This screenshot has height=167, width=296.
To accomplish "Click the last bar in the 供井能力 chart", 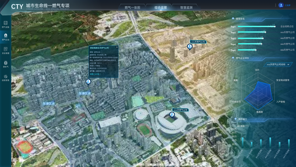I will [x=289, y=144].
